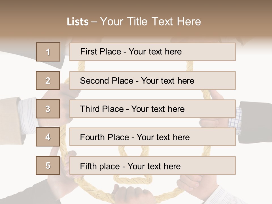
Task: Click the word 'Third' in third bar
Action: 90,109
